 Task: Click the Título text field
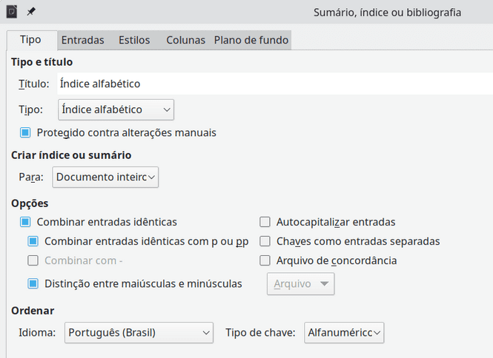[x=274, y=84]
